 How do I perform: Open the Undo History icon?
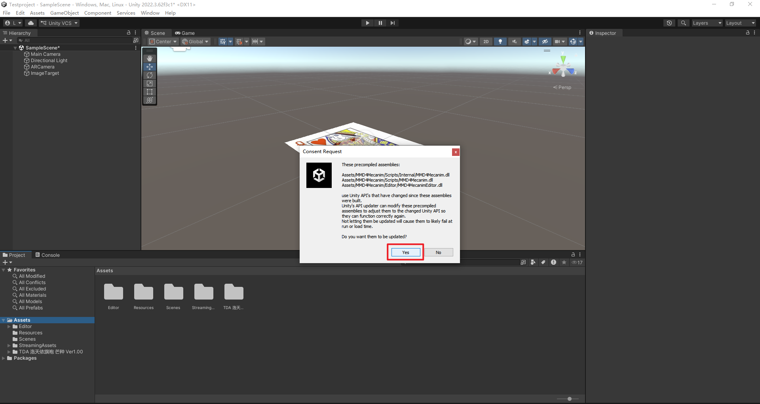(x=669, y=23)
